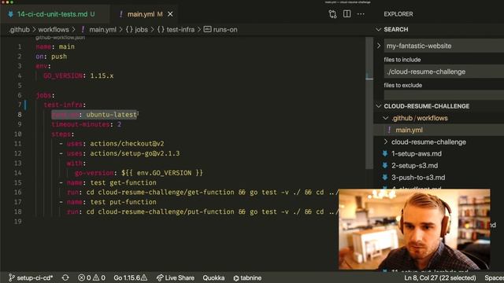Click 'actions/setup-go@v2.1.3' on line 12

point(135,153)
